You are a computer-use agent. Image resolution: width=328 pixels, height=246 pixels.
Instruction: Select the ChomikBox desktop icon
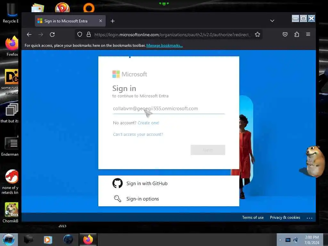11,212
